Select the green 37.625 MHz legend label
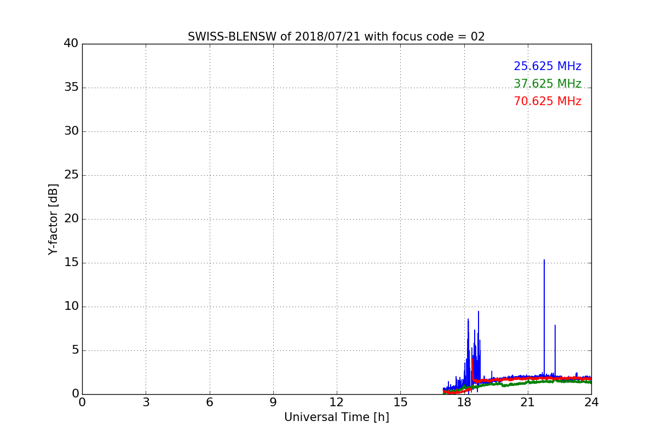The image size is (657, 438). pyautogui.click(x=547, y=84)
